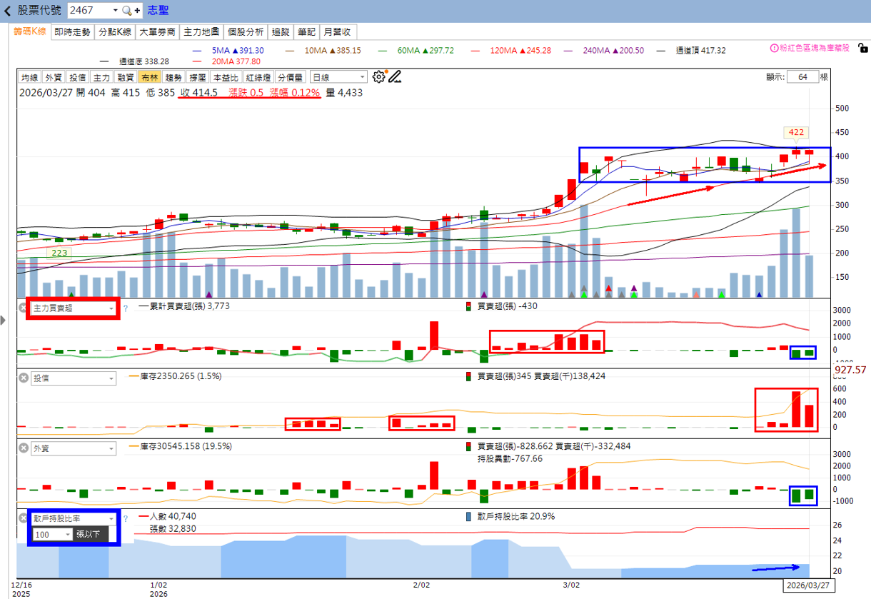Open help for 散戶持股比率 indicator
The image size is (871, 599).
click(x=125, y=519)
